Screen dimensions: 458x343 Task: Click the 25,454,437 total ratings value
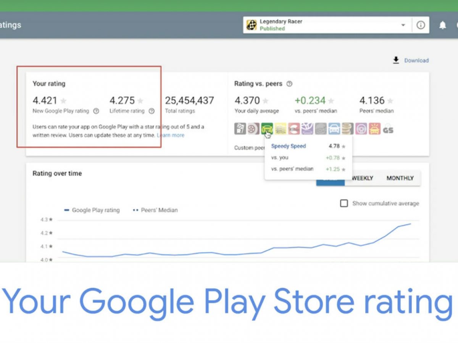point(189,101)
